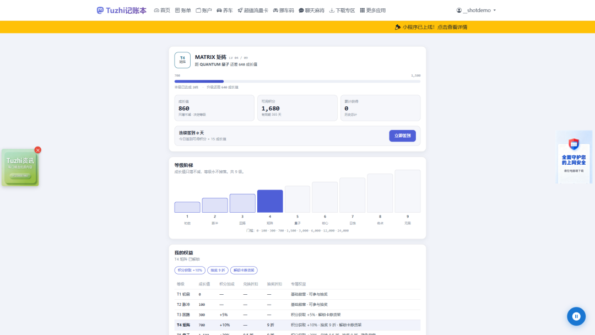Open the 全面守护您的上网安全 ad

coord(574,157)
